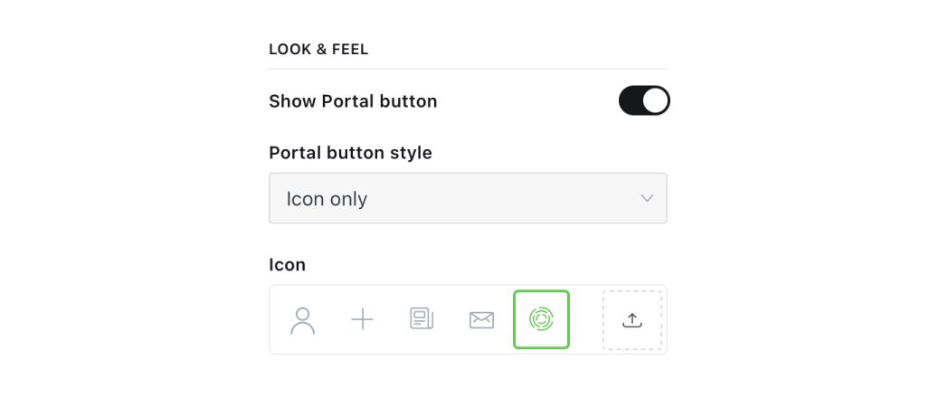939x398 pixels.
Task: Click the dropdown chevron arrow
Action: point(647,198)
